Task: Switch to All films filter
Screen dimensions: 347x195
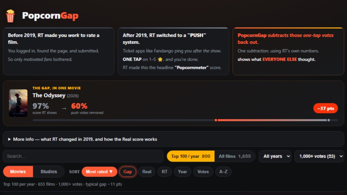Action: (x=235, y=156)
